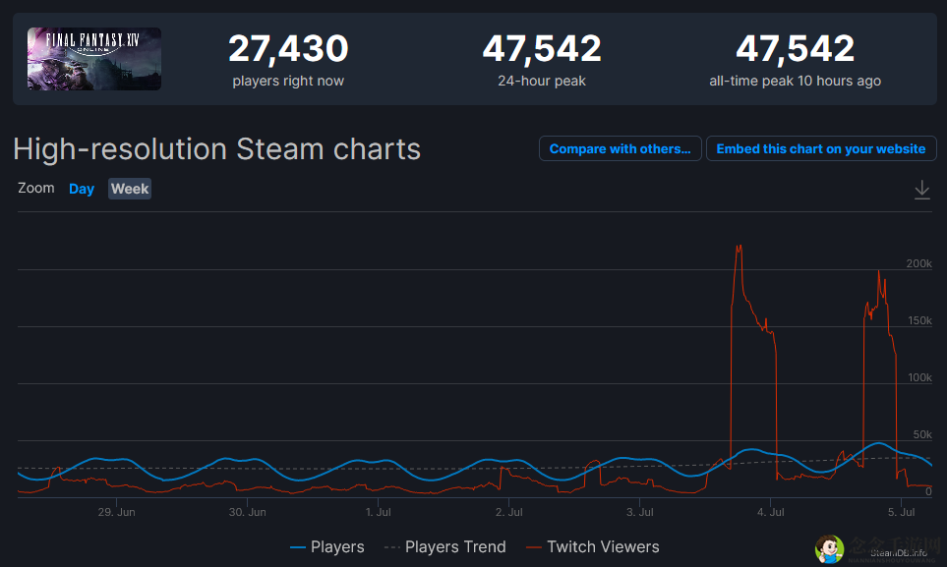Click the 27,430 players right now figure
947x567 pixels.
pos(288,48)
